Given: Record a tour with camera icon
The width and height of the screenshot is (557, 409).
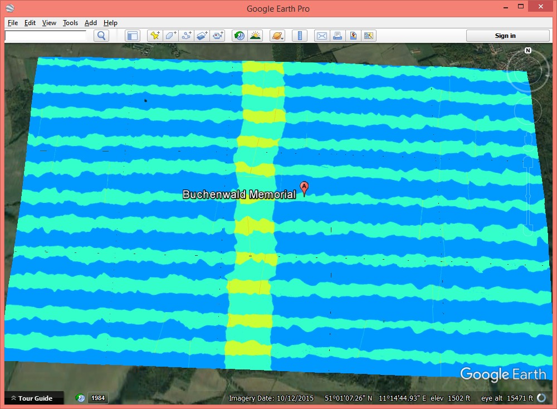Looking at the screenshot, I should click(218, 36).
